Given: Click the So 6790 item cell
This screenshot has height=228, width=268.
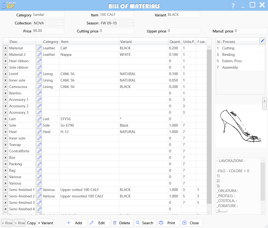Looking at the screenshot, I should pos(89,125).
